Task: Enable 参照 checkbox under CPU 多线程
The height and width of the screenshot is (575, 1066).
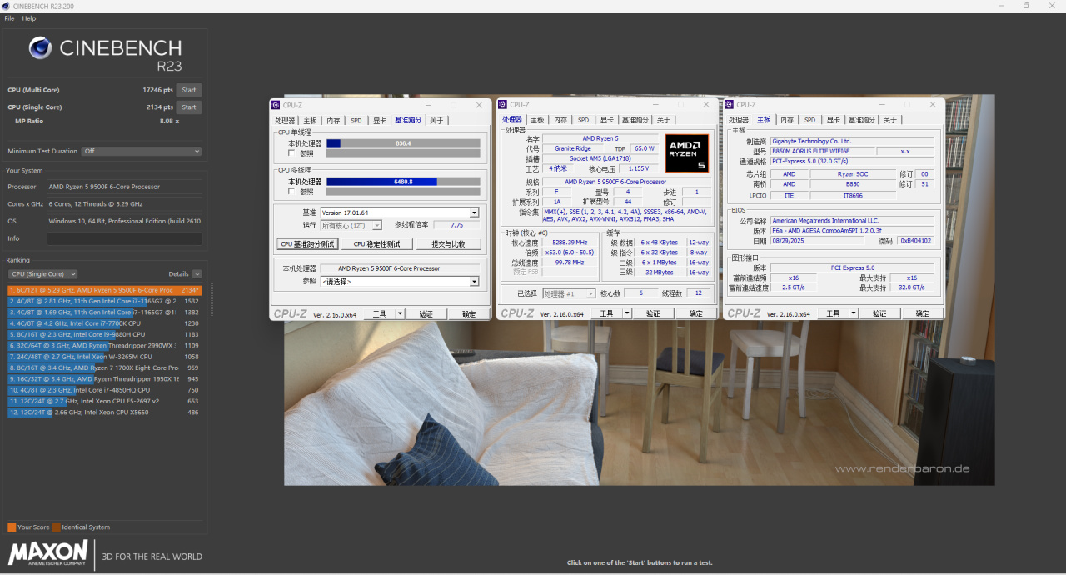Action: click(291, 192)
